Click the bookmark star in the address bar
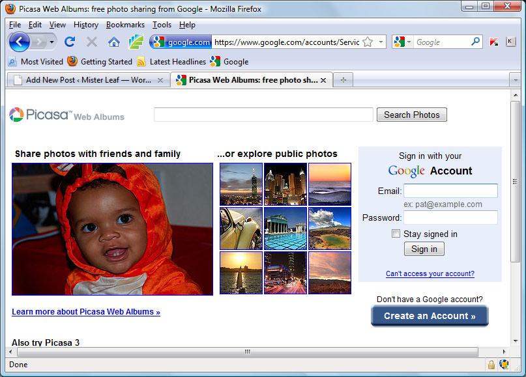Screen dimensions: 526x377 pos(368,42)
